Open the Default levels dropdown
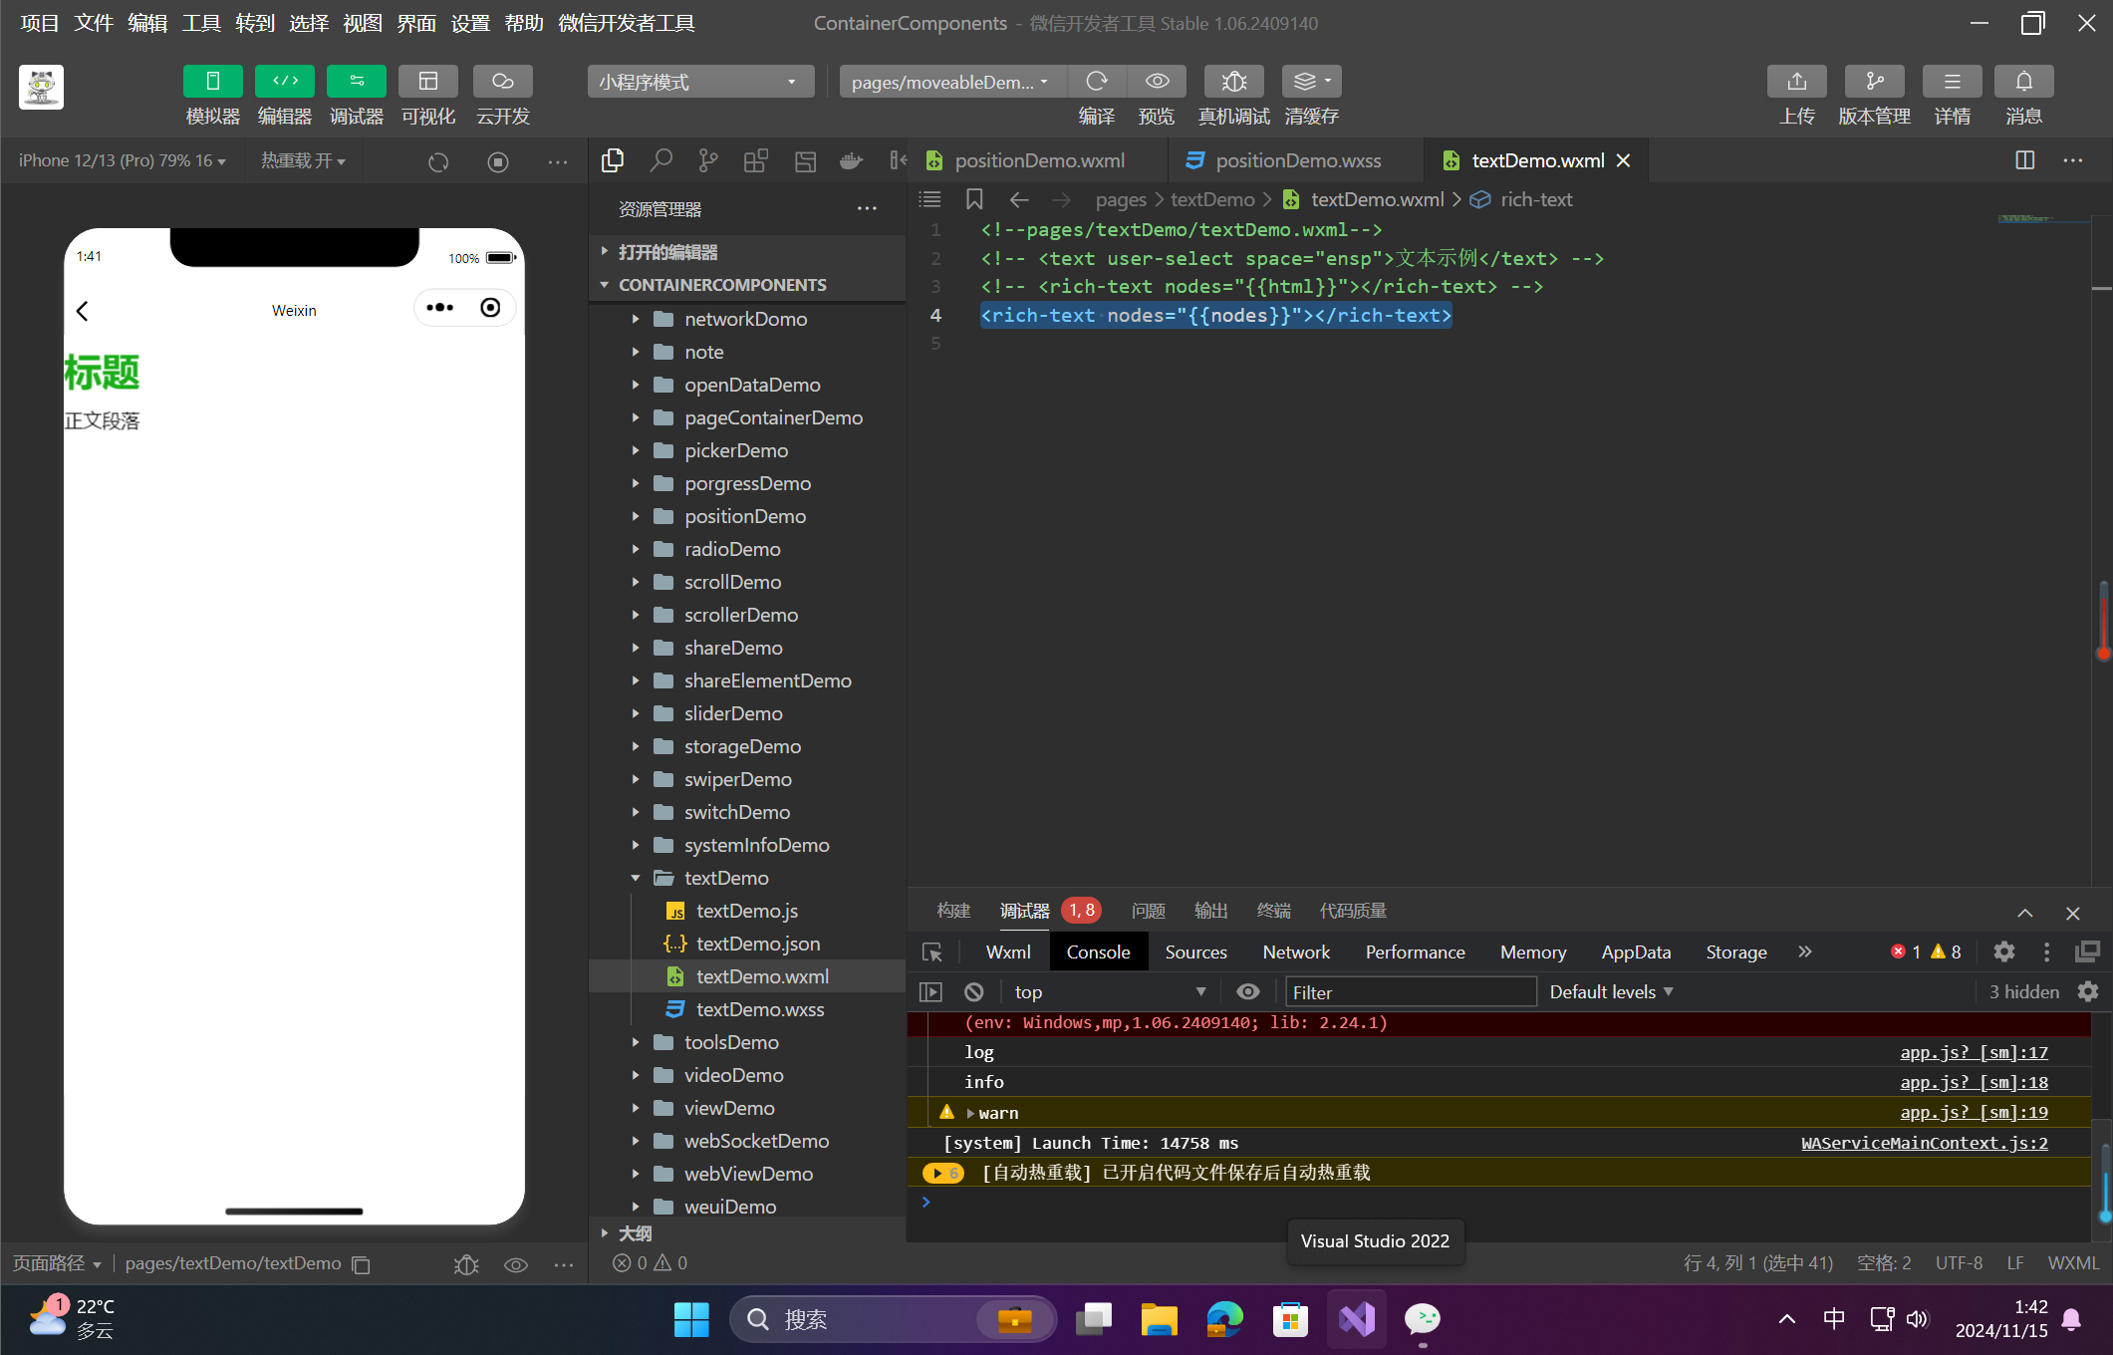 pos(1611,992)
